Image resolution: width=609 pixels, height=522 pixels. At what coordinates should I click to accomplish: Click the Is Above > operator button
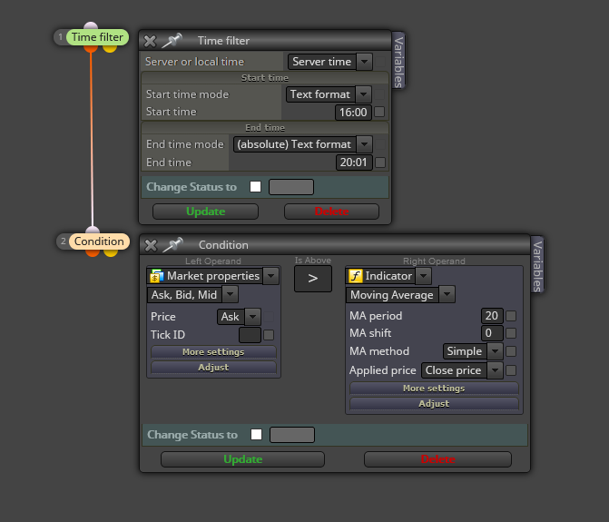(313, 279)
